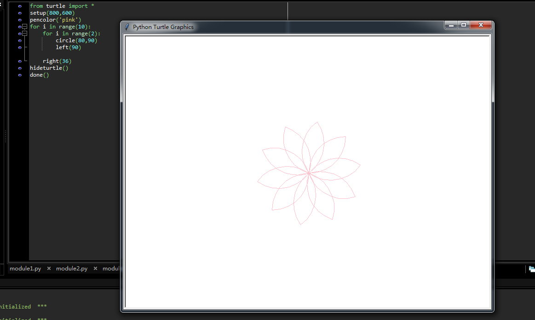Click the left(90) code text

[68, 47]
